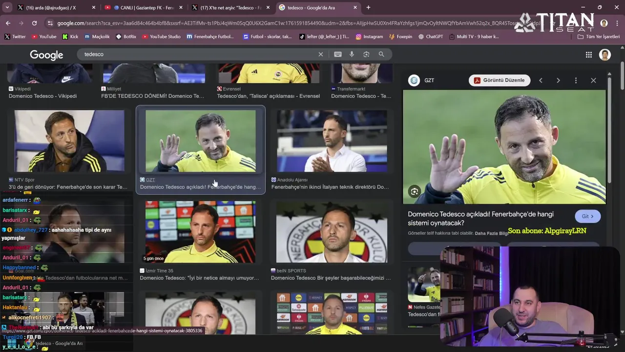Open the Transfermarkt Domenico Tedesco result

361,96
